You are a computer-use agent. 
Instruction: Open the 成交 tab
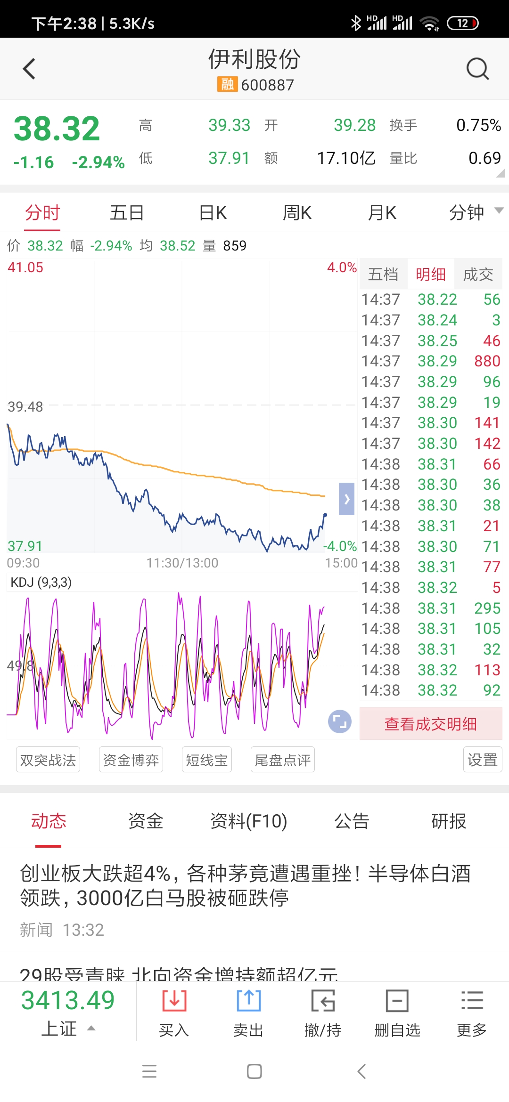click(x=478, y=274)
